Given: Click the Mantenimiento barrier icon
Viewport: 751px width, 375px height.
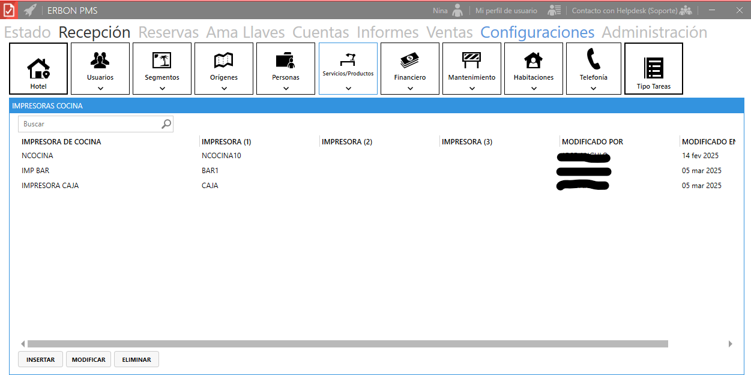Looking at the screenshot, I should pyautogui.click(x=472, y=60).
